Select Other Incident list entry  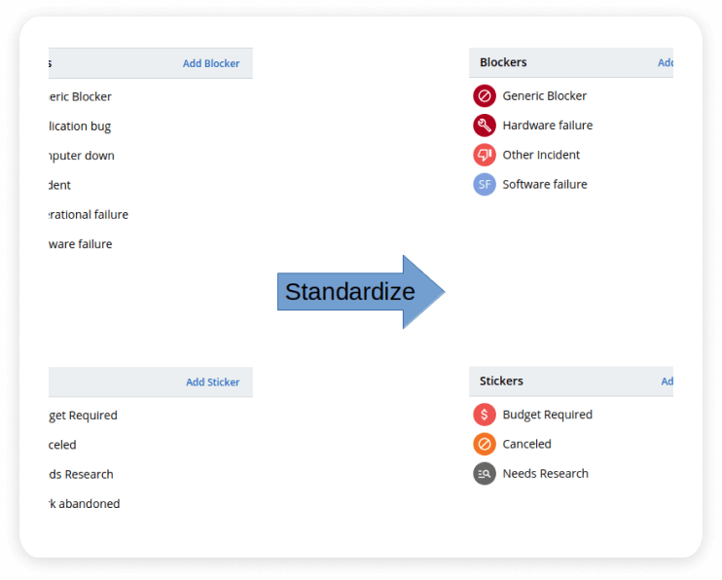(x=541, y=155)
